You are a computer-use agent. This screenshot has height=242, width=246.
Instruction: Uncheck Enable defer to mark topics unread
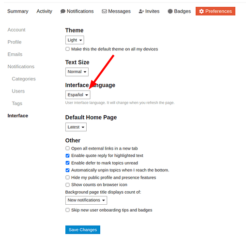pyautogui.click(x=67, y=163)
